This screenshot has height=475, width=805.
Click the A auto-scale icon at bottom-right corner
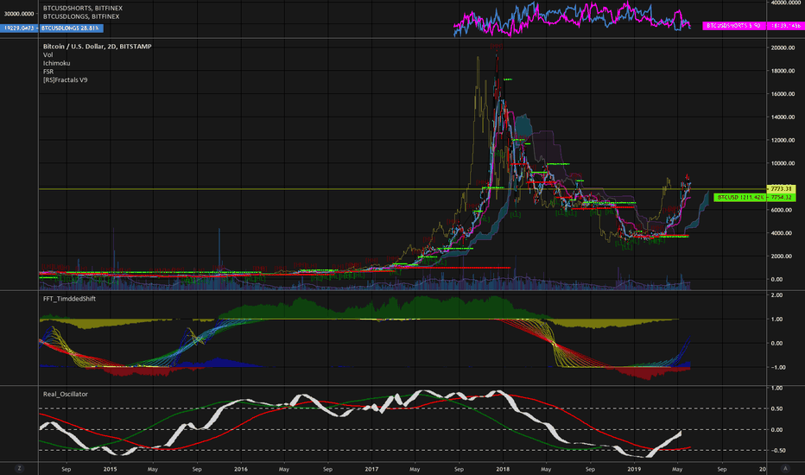(785, 468)
